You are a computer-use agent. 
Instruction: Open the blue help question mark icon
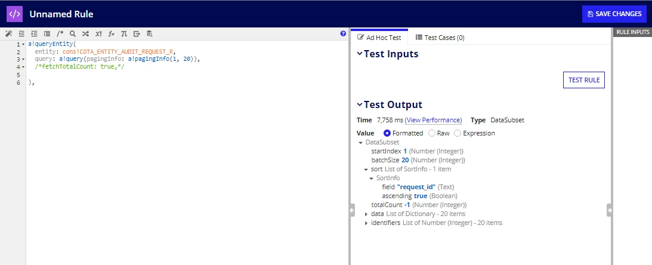click(x=343, y=33)
